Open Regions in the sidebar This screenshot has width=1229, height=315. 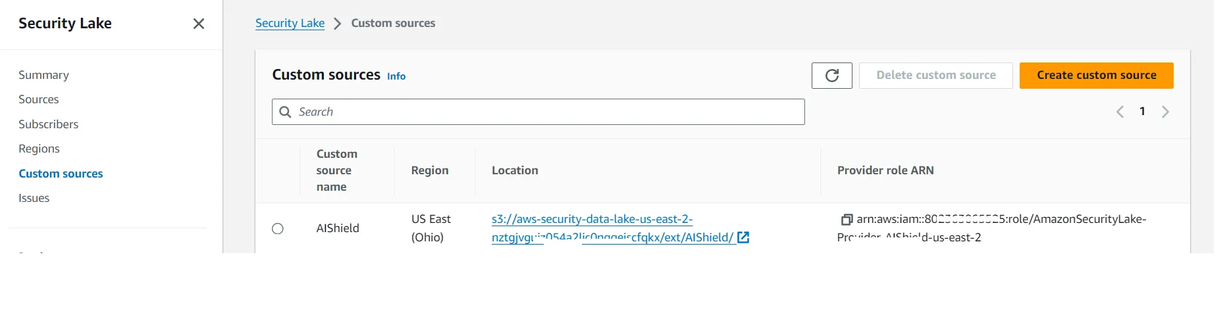click(x=39, y=149)
